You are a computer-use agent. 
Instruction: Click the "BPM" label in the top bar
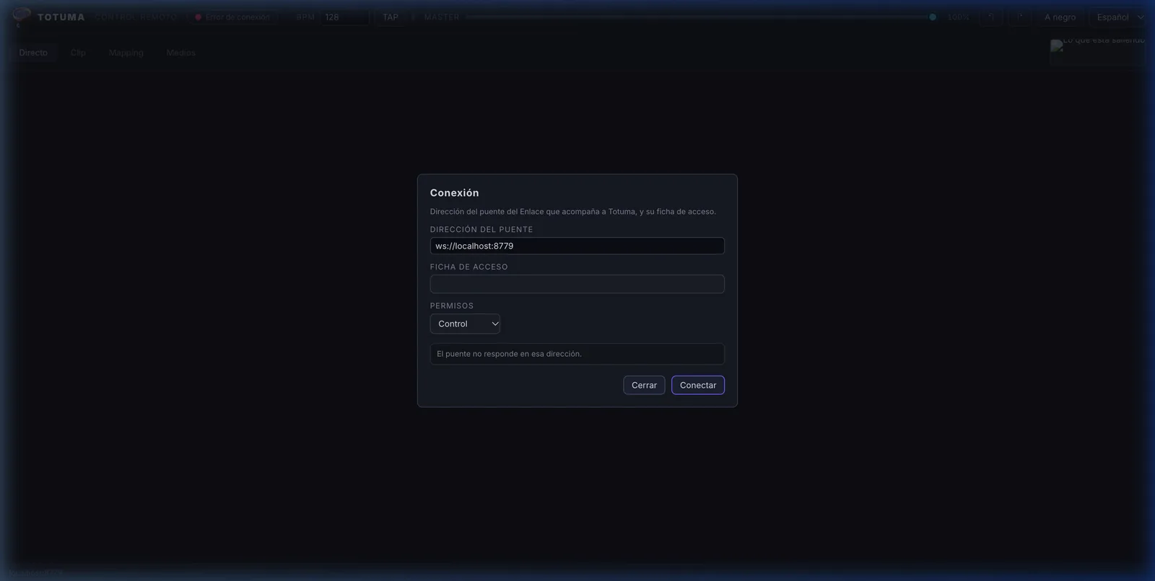coord(305,17)
